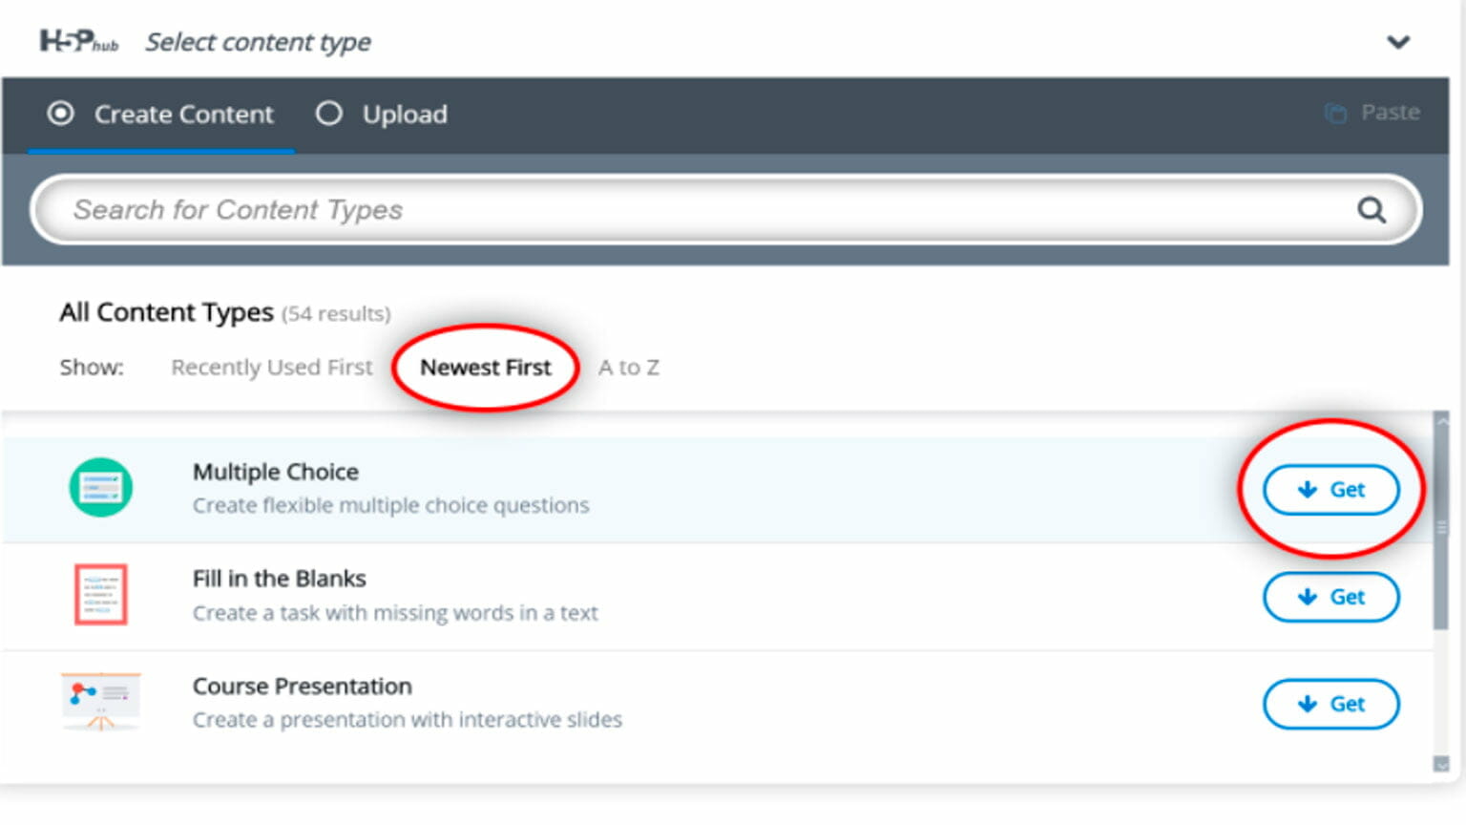Click the All Content Types heading
This screenshot has width=1466, height=825.
(166, 312)
